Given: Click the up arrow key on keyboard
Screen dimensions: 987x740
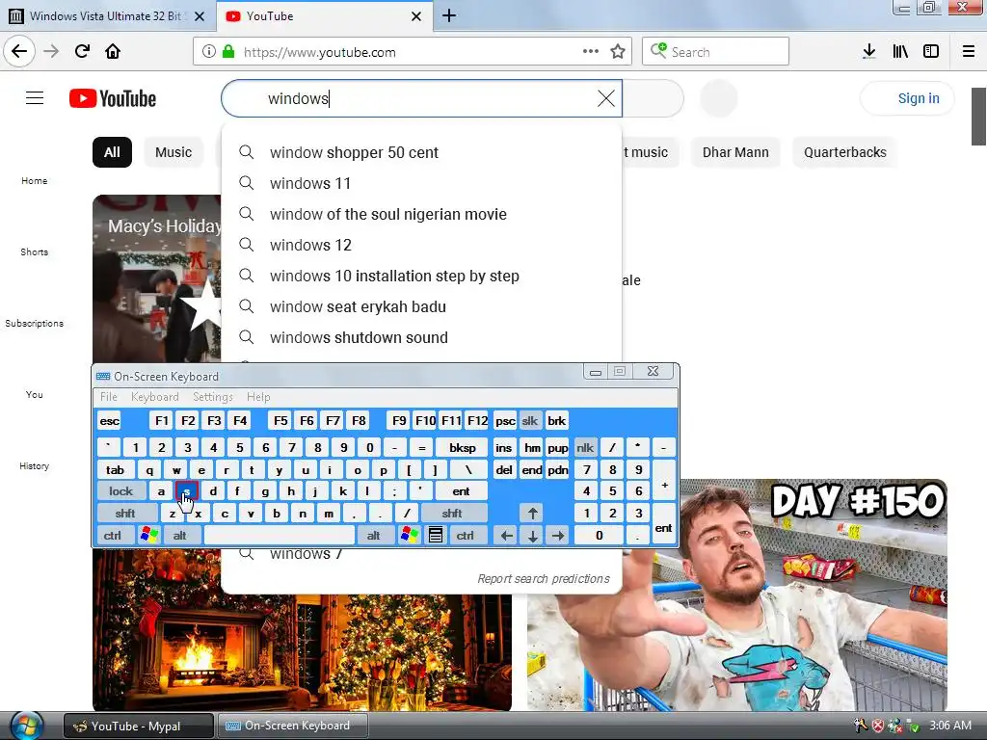Looking at the screenshot, I should pyautogui.click(x=532, y=513).
